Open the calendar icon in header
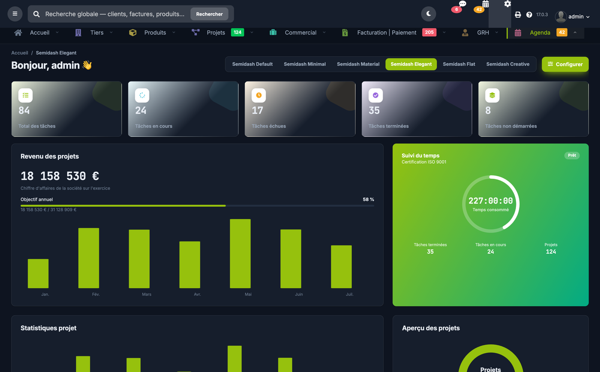 (485, 4)
